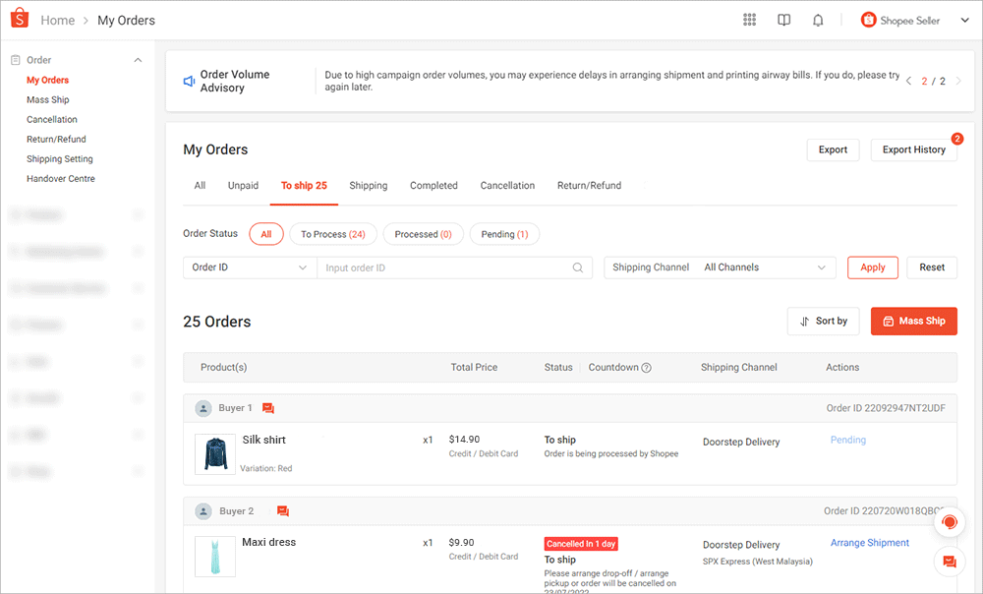The image size is (983, 594).
Task: Open the education hub book icon
Action: pyautogui.click(x=783, y=20)
